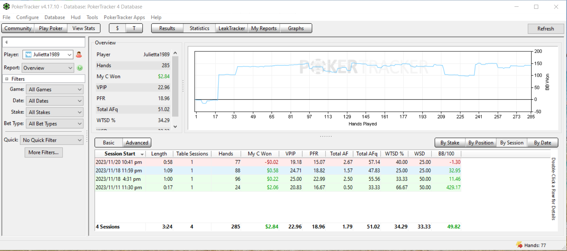The image size is (567, 251).
Task: Open the Game filter dropdown
Action: point(55,90)
